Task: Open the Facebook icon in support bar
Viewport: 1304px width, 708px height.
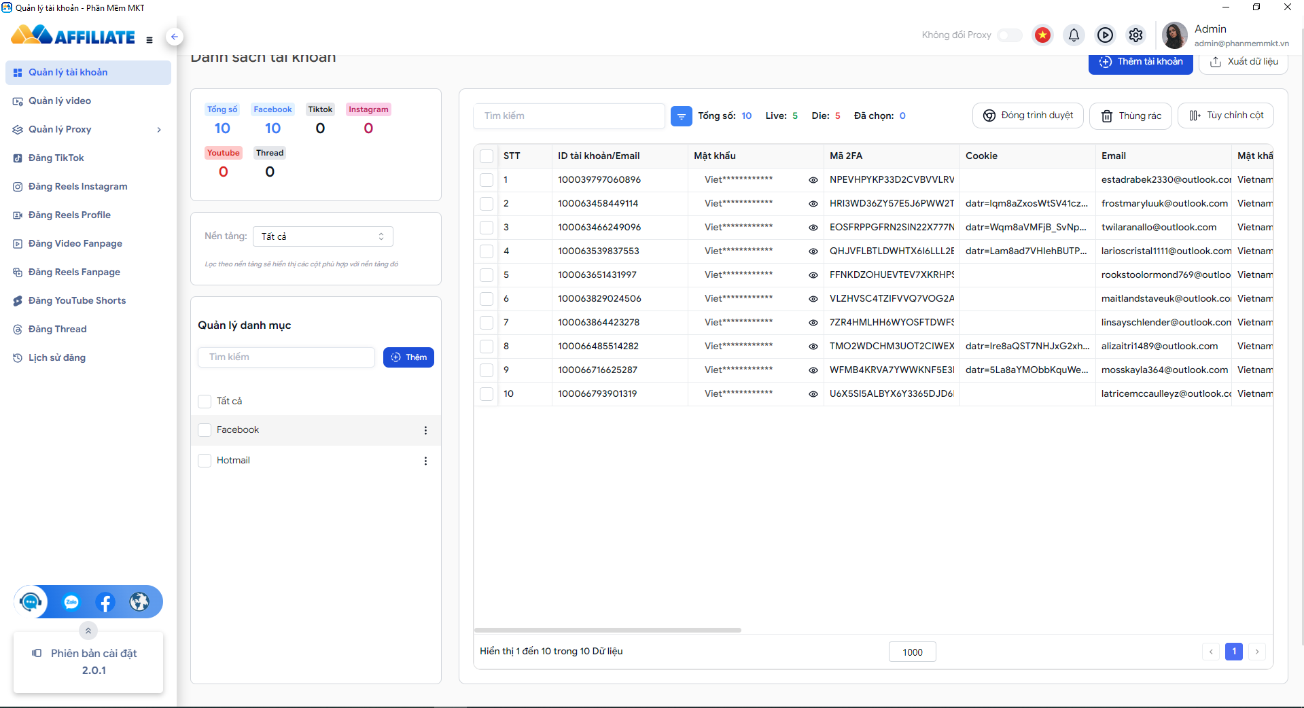Action: pos(105,602)
